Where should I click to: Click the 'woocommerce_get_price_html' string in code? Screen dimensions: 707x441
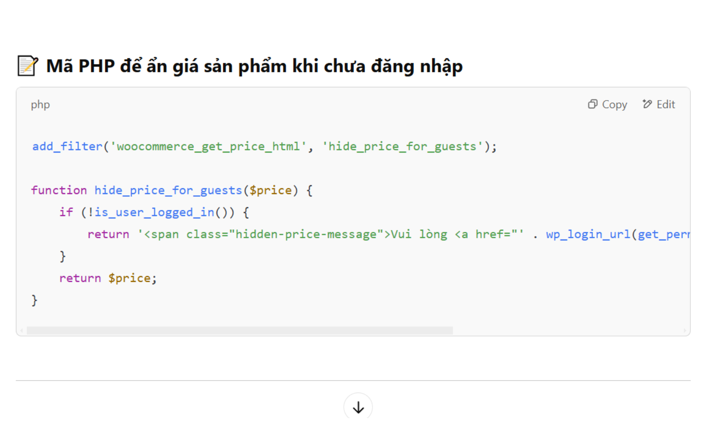click(208, 146)
